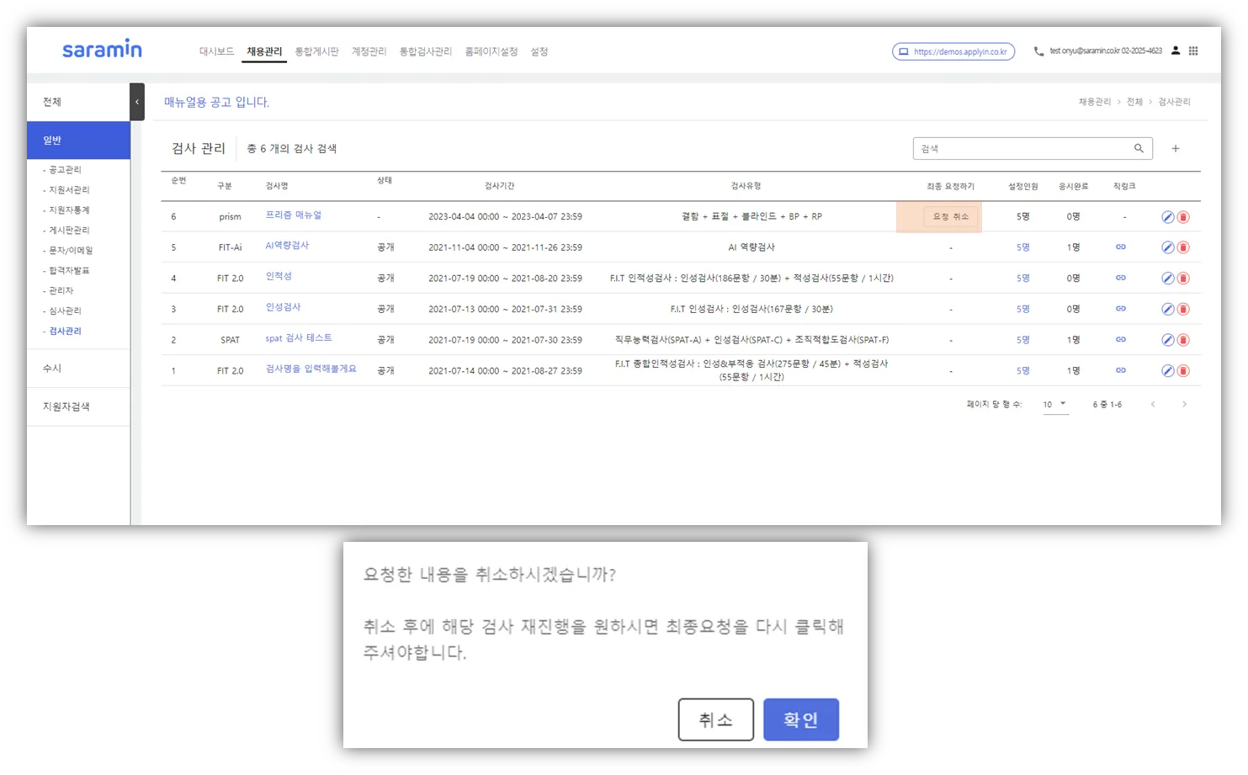Open the 통합검사관리 menu

tap(425, 51)
